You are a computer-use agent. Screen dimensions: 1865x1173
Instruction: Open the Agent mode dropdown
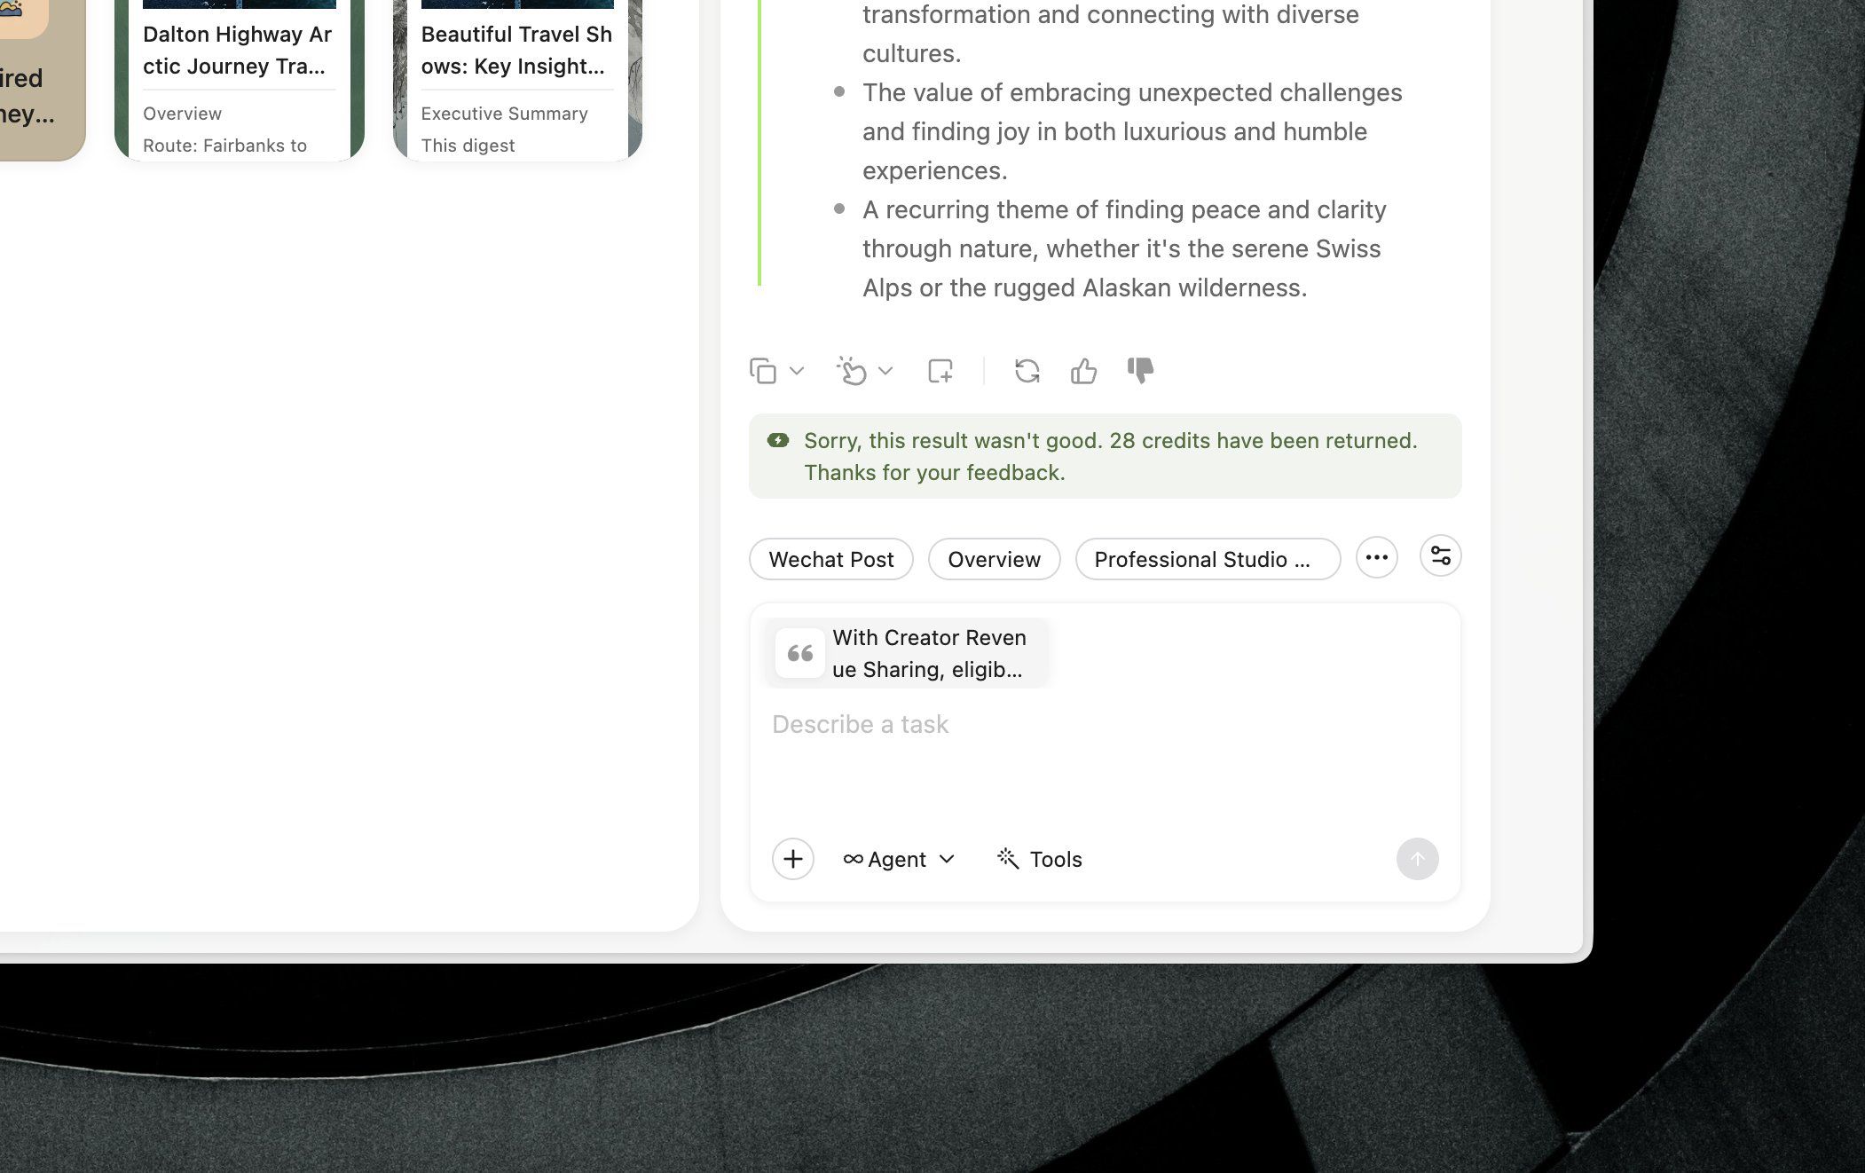[899, 859]
